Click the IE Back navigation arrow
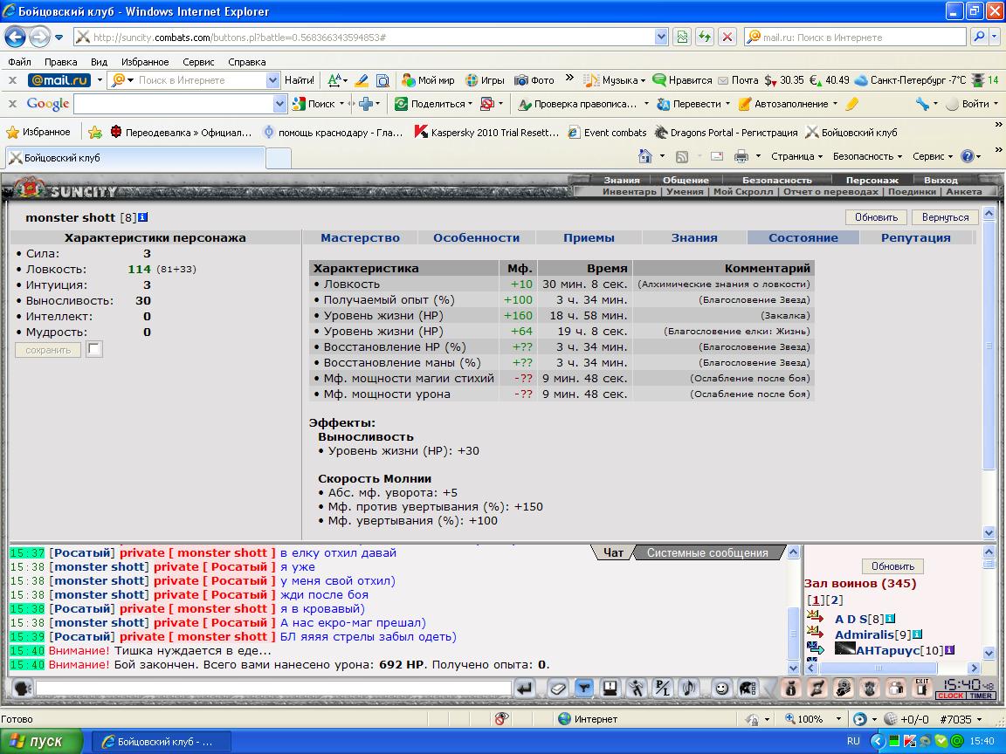1006x754 pixels. [x=16, y=38]
